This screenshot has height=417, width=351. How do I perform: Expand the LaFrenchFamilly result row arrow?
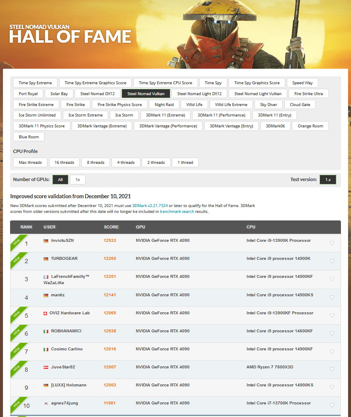point(332,279)
